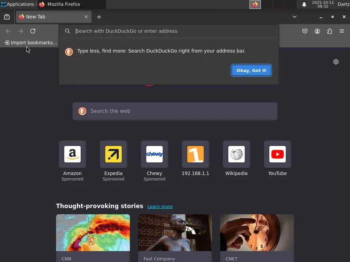Screen dimensions: 350x262
Task: Click the CNN source label
Action: [66, 259]
